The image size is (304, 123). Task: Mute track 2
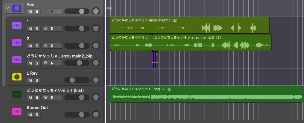[x=30, y=46]
